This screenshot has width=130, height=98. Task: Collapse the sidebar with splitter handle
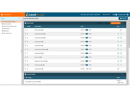tap(21, 51)
